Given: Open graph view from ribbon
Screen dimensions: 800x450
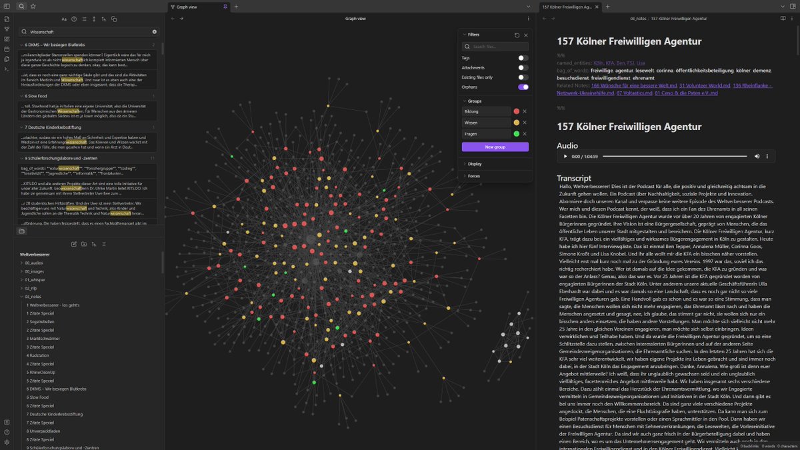Looking at the screenshot, I should [7, 29].
